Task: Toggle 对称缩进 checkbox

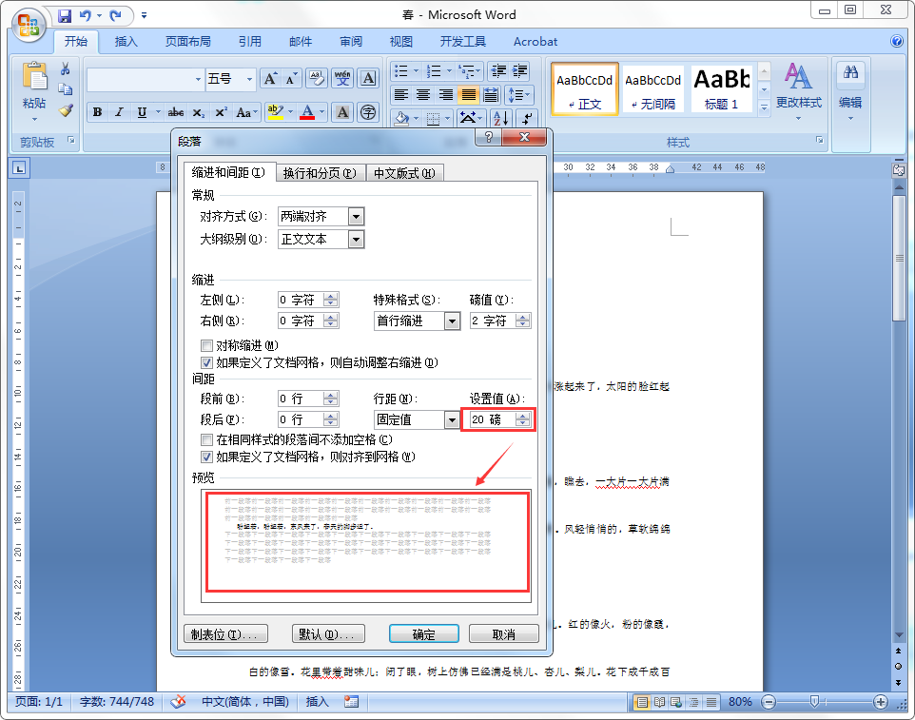Action: pyautogui.click(x=206, y=345)
